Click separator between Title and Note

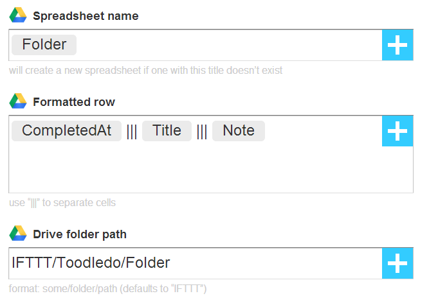(202, 132)
